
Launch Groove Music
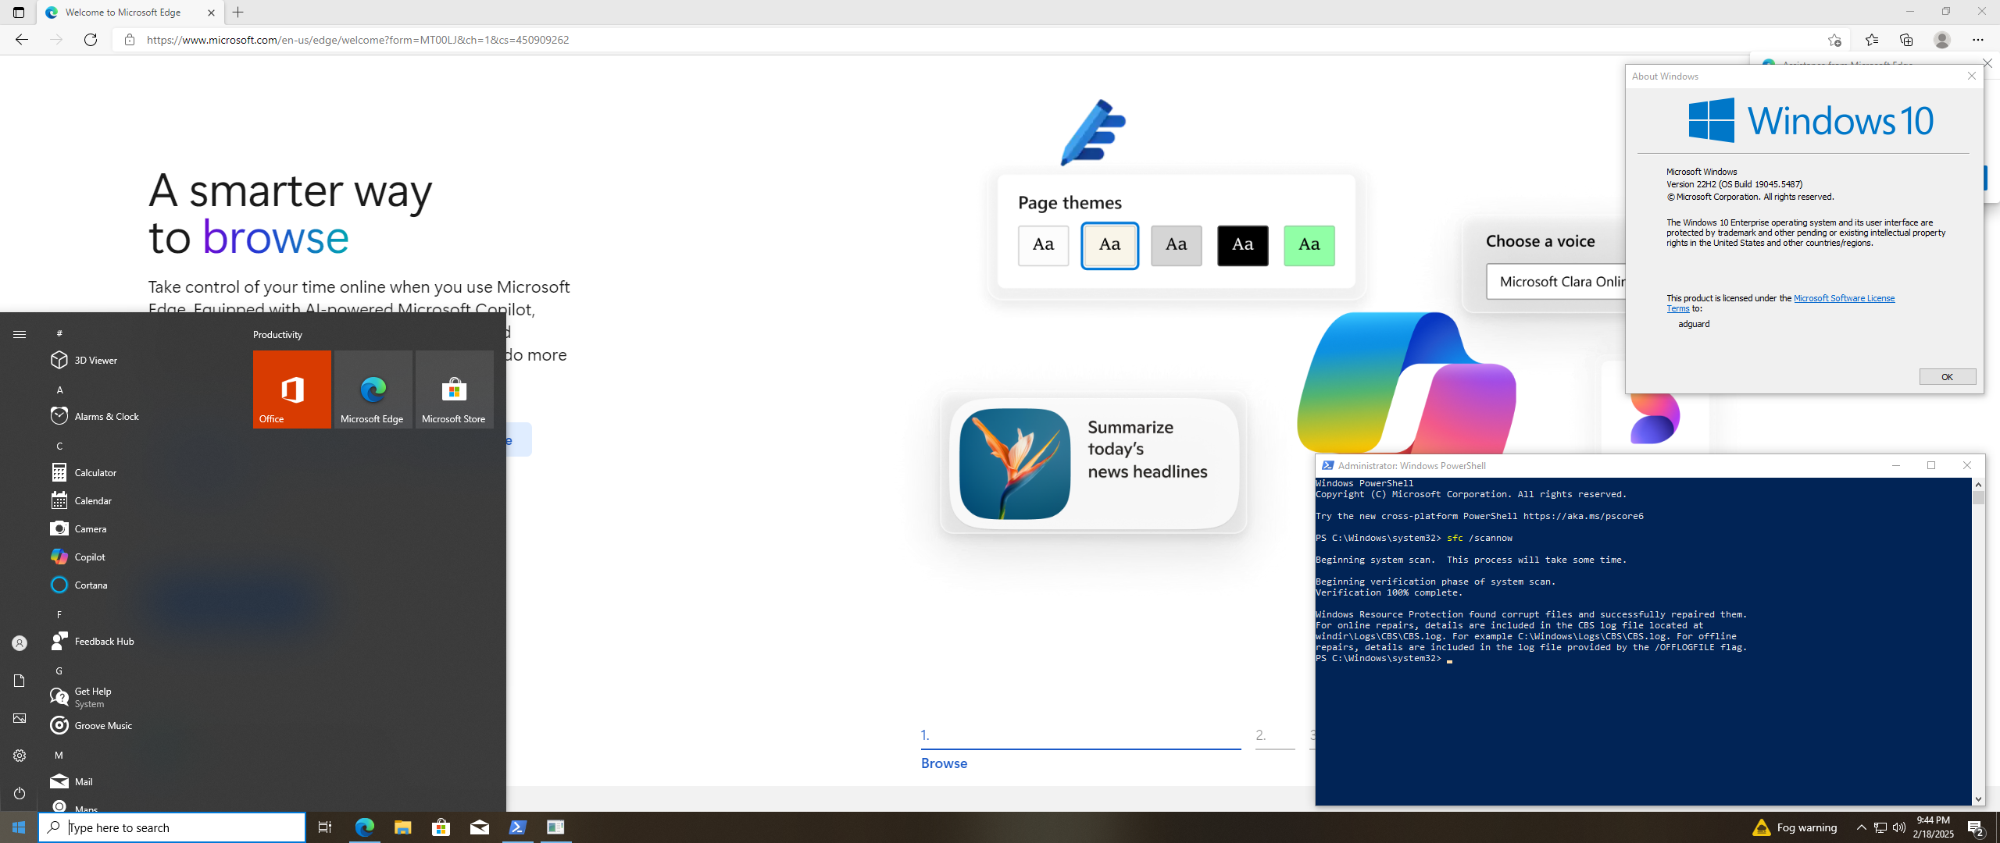[x=141, y=725]
